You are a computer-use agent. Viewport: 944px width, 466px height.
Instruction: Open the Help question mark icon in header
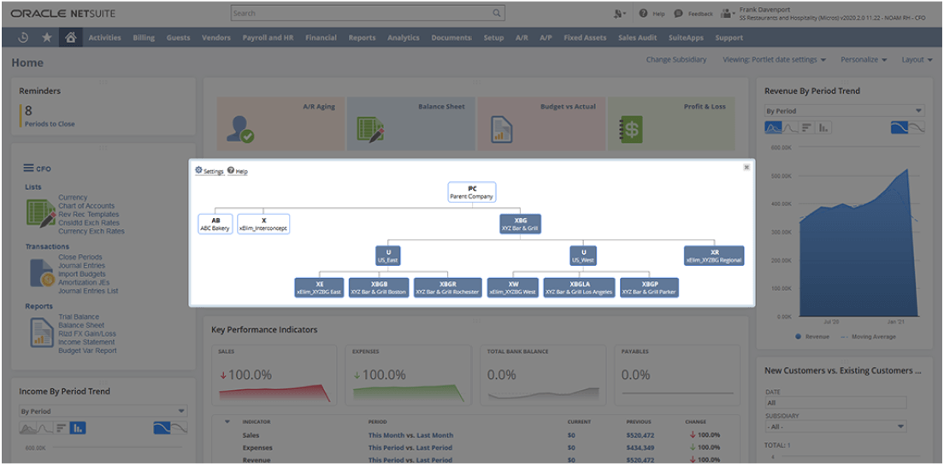pyautogui.click(x=643, y=13)
